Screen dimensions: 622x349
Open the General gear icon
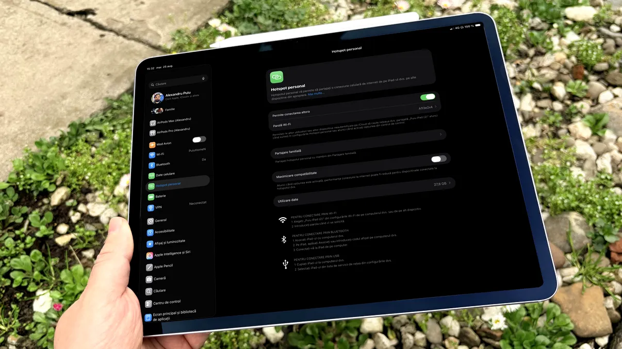tap(150, 221)
